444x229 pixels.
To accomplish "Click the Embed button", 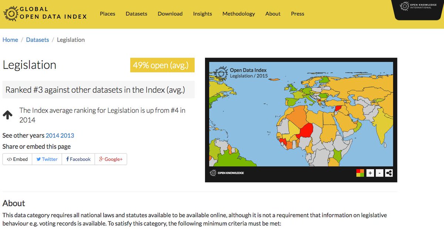I will pyautogui.click(x=17, y=159).
